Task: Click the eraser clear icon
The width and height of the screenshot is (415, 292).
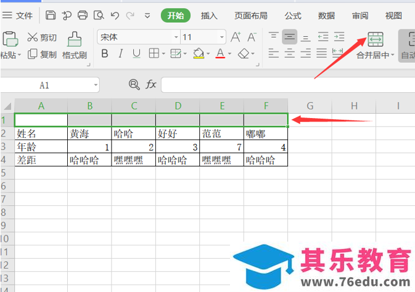Action: pos(244,53)
